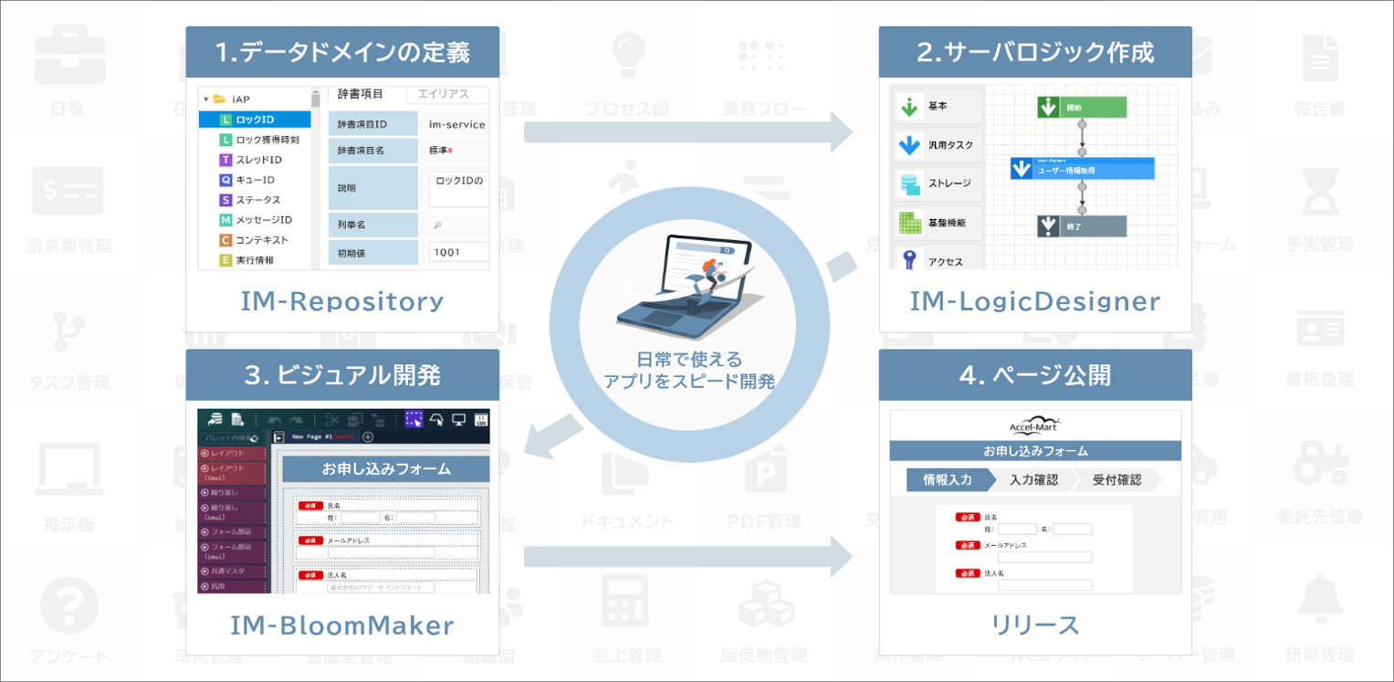Viewport: 1394px width, 682px height.
Task: Click the teal M icon for メッセージID
Action: [x=225, y=220]
